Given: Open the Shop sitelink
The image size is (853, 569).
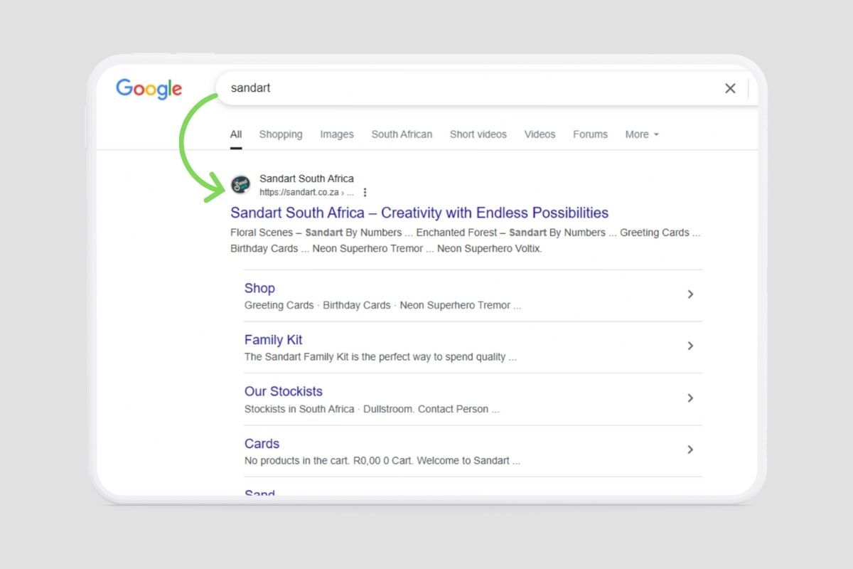Looking at the screenshot, I should [x=259, y=288].
